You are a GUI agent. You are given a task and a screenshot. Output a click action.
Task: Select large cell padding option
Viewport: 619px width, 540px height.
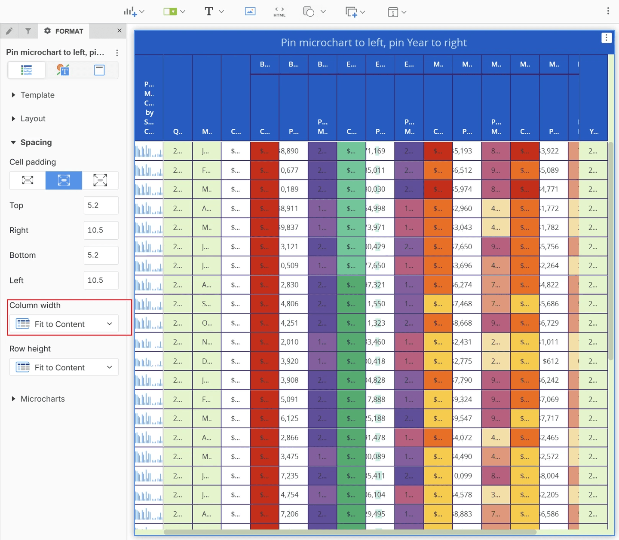[100, 180]
